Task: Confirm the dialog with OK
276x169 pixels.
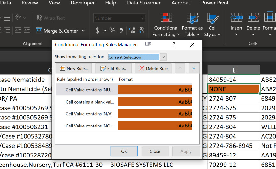Action: coord(124,151)
